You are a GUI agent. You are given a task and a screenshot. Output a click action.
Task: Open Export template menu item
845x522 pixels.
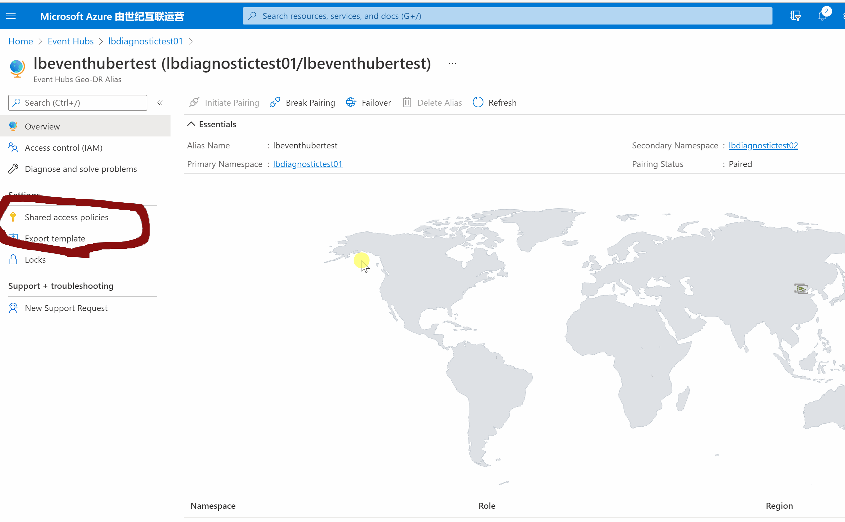[55, 238]
